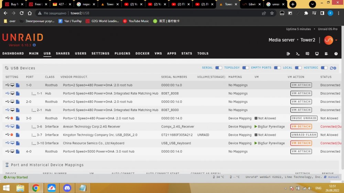The height and width of the screenshot is (193, 344).
Task: Open the document icon in the 3-7 Kingston row
Action: click(18, 135)
